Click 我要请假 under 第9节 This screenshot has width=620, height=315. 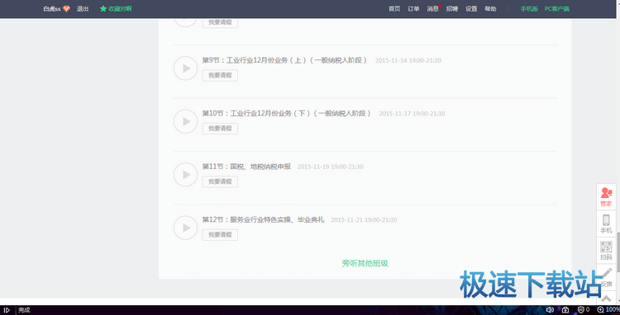click(220, 75)
